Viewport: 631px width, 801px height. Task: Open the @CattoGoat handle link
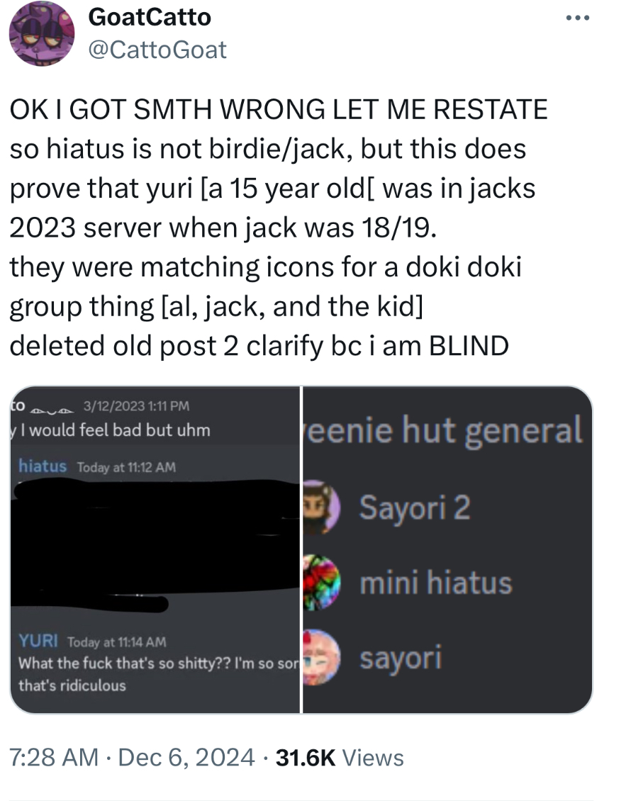point(157,50)
